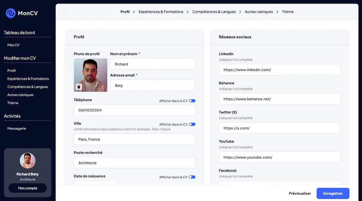Click the chevron before Autres rubriques breadcrumb step
Image resolution: width=362 pixels, height=201 pixels.
[240, 12]
